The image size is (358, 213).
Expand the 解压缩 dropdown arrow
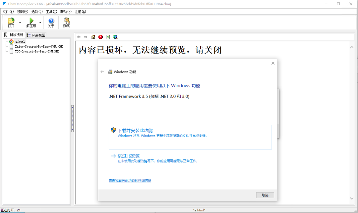pos(40,22)
